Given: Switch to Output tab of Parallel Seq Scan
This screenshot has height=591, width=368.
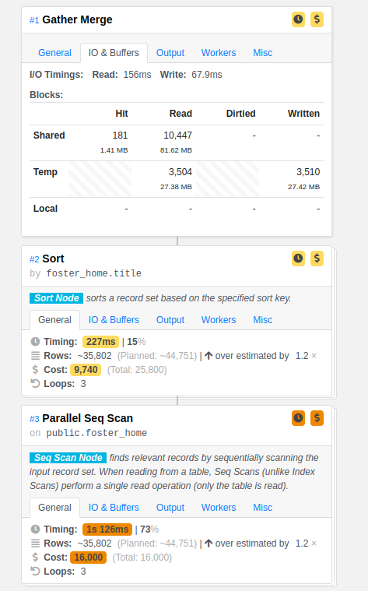Looking at the screenshot, I should 170,508.
